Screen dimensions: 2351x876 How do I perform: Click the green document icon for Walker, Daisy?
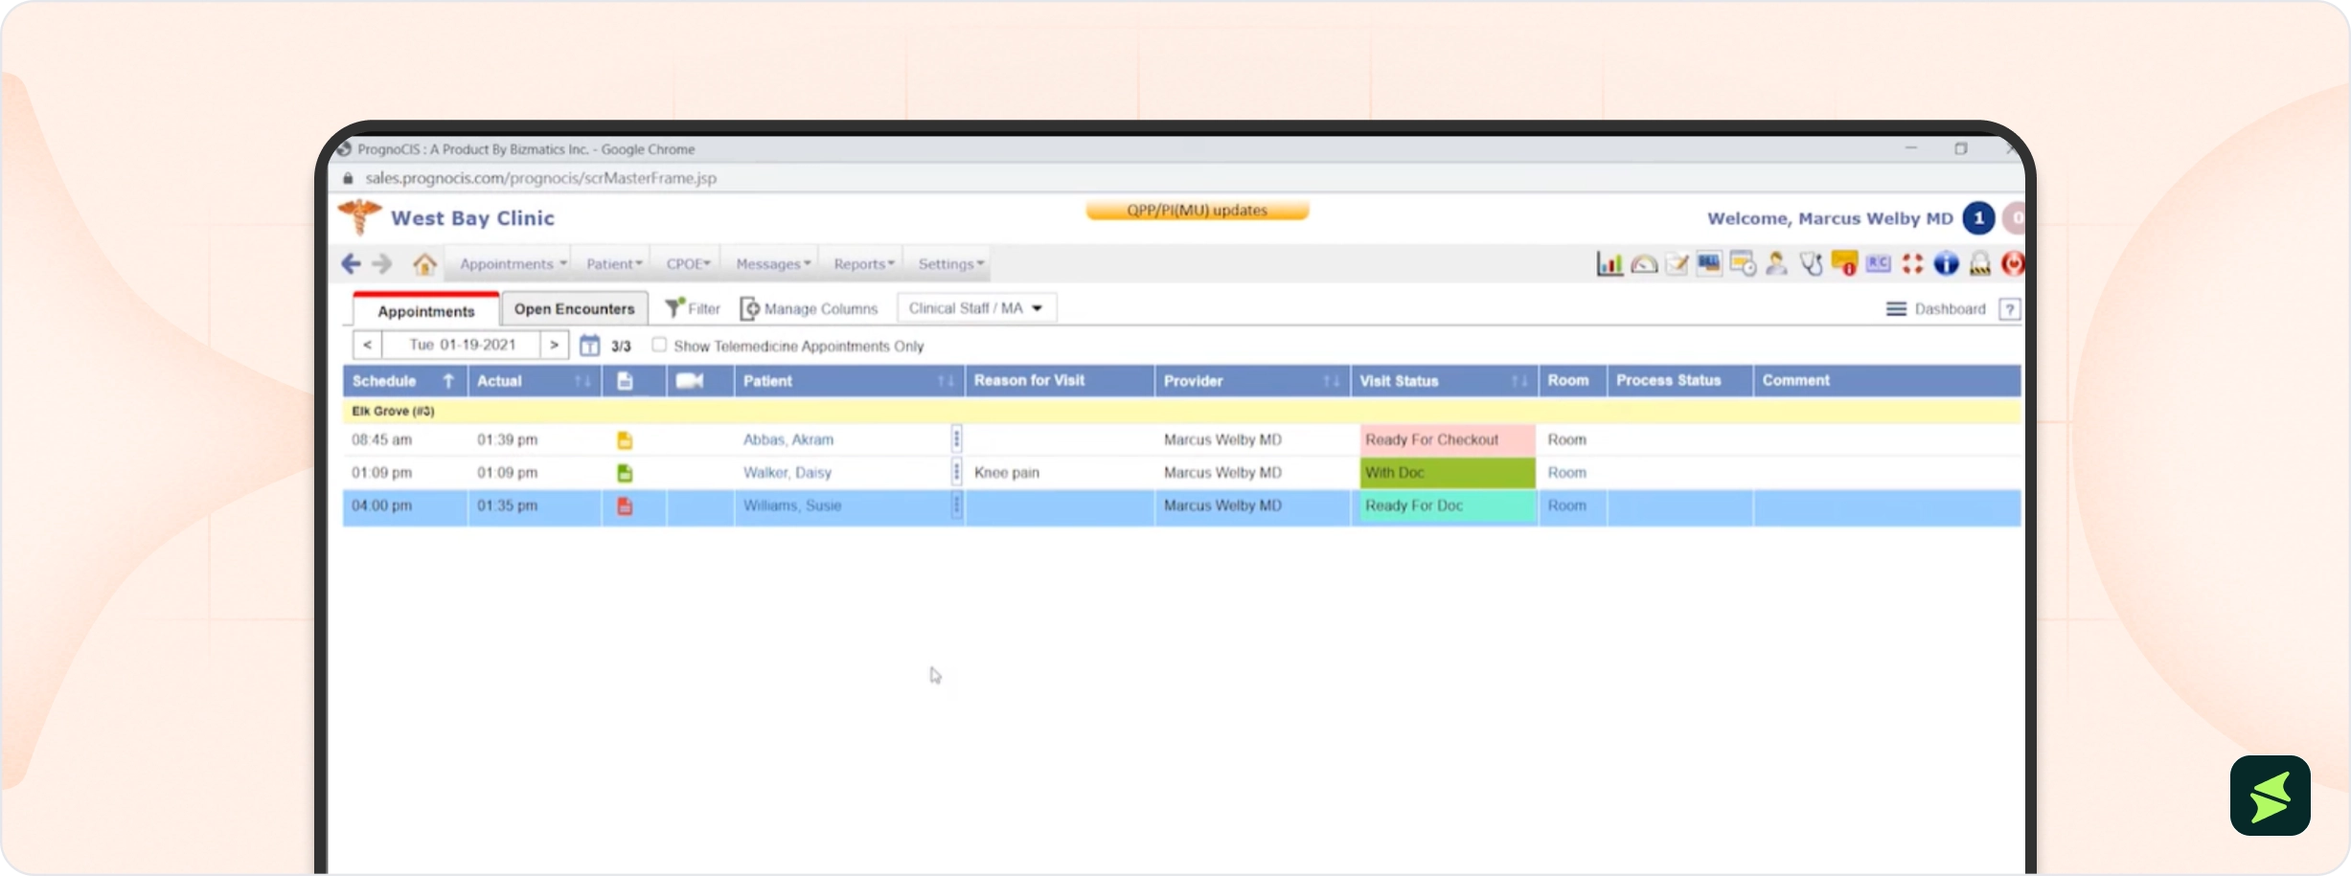[x=625, y=473]
